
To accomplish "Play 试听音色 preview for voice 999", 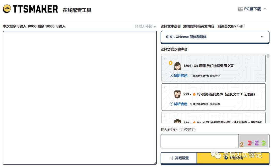I will coord(178,104).
